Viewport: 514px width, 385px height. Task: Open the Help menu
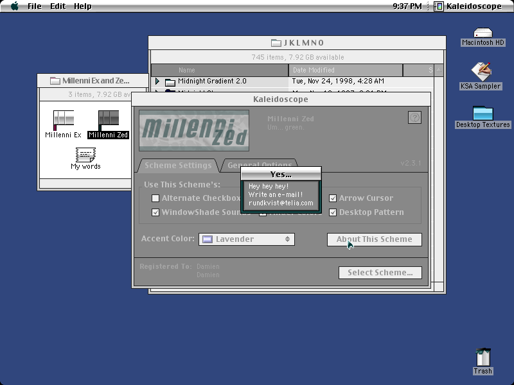[x=83, y=6]
